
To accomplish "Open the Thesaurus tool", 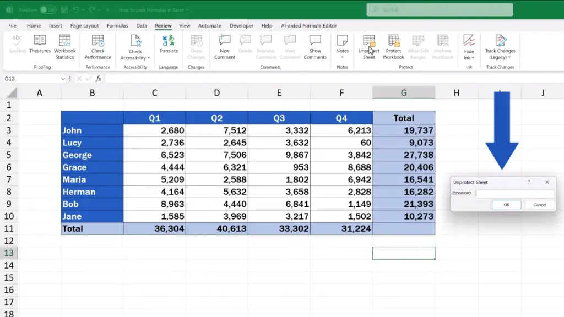I will tap(40, 44).
